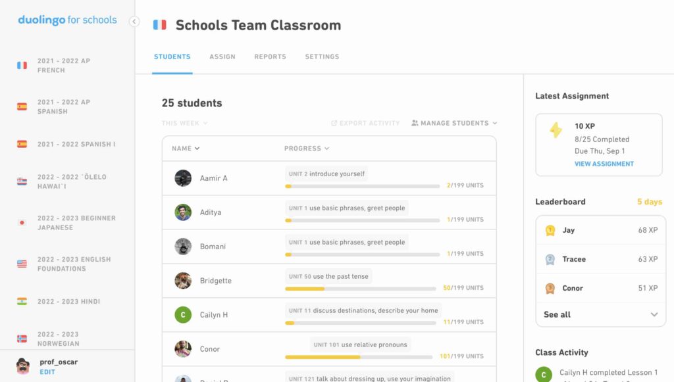The height and width of the screenshot is (382, 674).
Task: Click Bridgette's unit progress bar
Action: [360, 288]
